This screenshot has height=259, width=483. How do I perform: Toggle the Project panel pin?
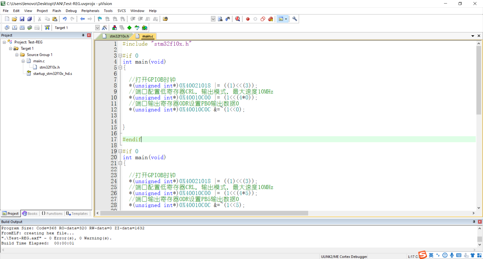point(83,35)
